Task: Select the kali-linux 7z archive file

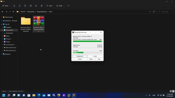Action: coord(39,24)
